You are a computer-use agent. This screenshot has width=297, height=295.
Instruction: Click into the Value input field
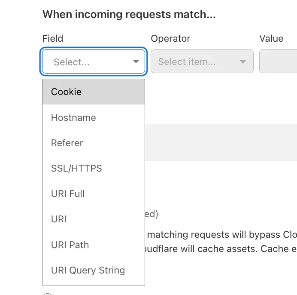tap(279, 62)
